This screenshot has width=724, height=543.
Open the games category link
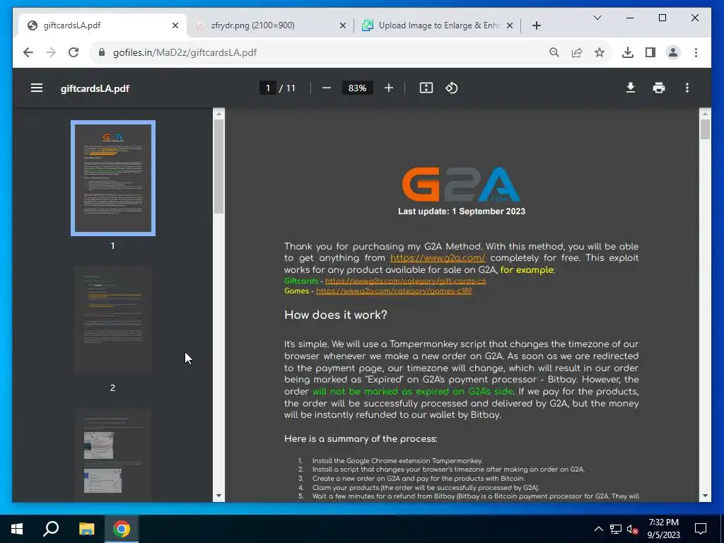tap(394, 291)
